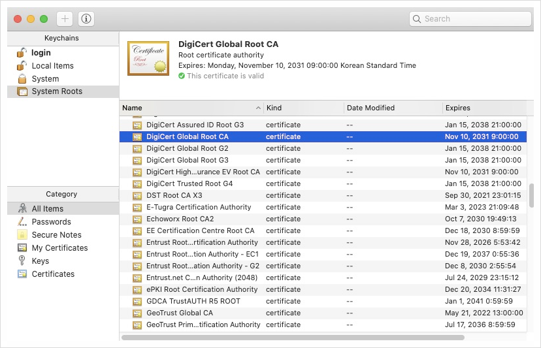Click the folder icon beside System Roots
This screenshot has width=541, height=348.
coord(22,91)
